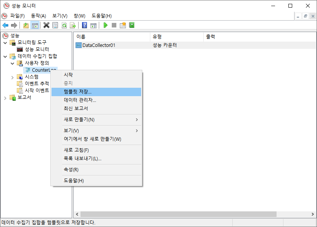Start the data collector set with green play icon
Viewport: 317px width, 227px height.
tap(105, 25)
